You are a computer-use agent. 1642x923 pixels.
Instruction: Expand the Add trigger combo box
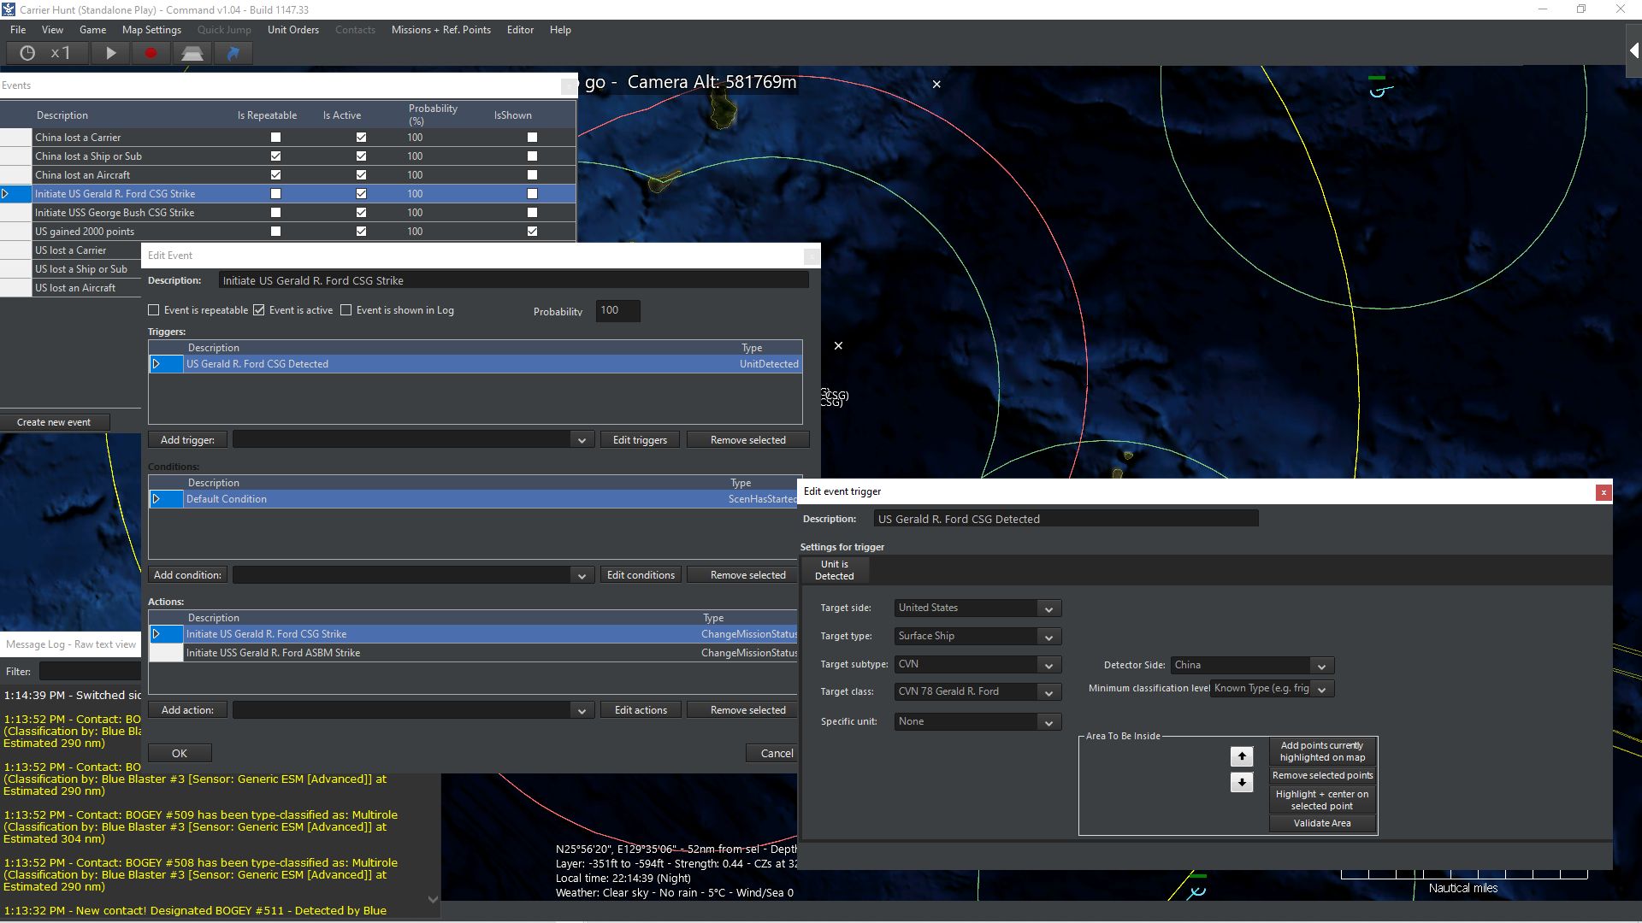pyautogui.click(x=582, y=440)
